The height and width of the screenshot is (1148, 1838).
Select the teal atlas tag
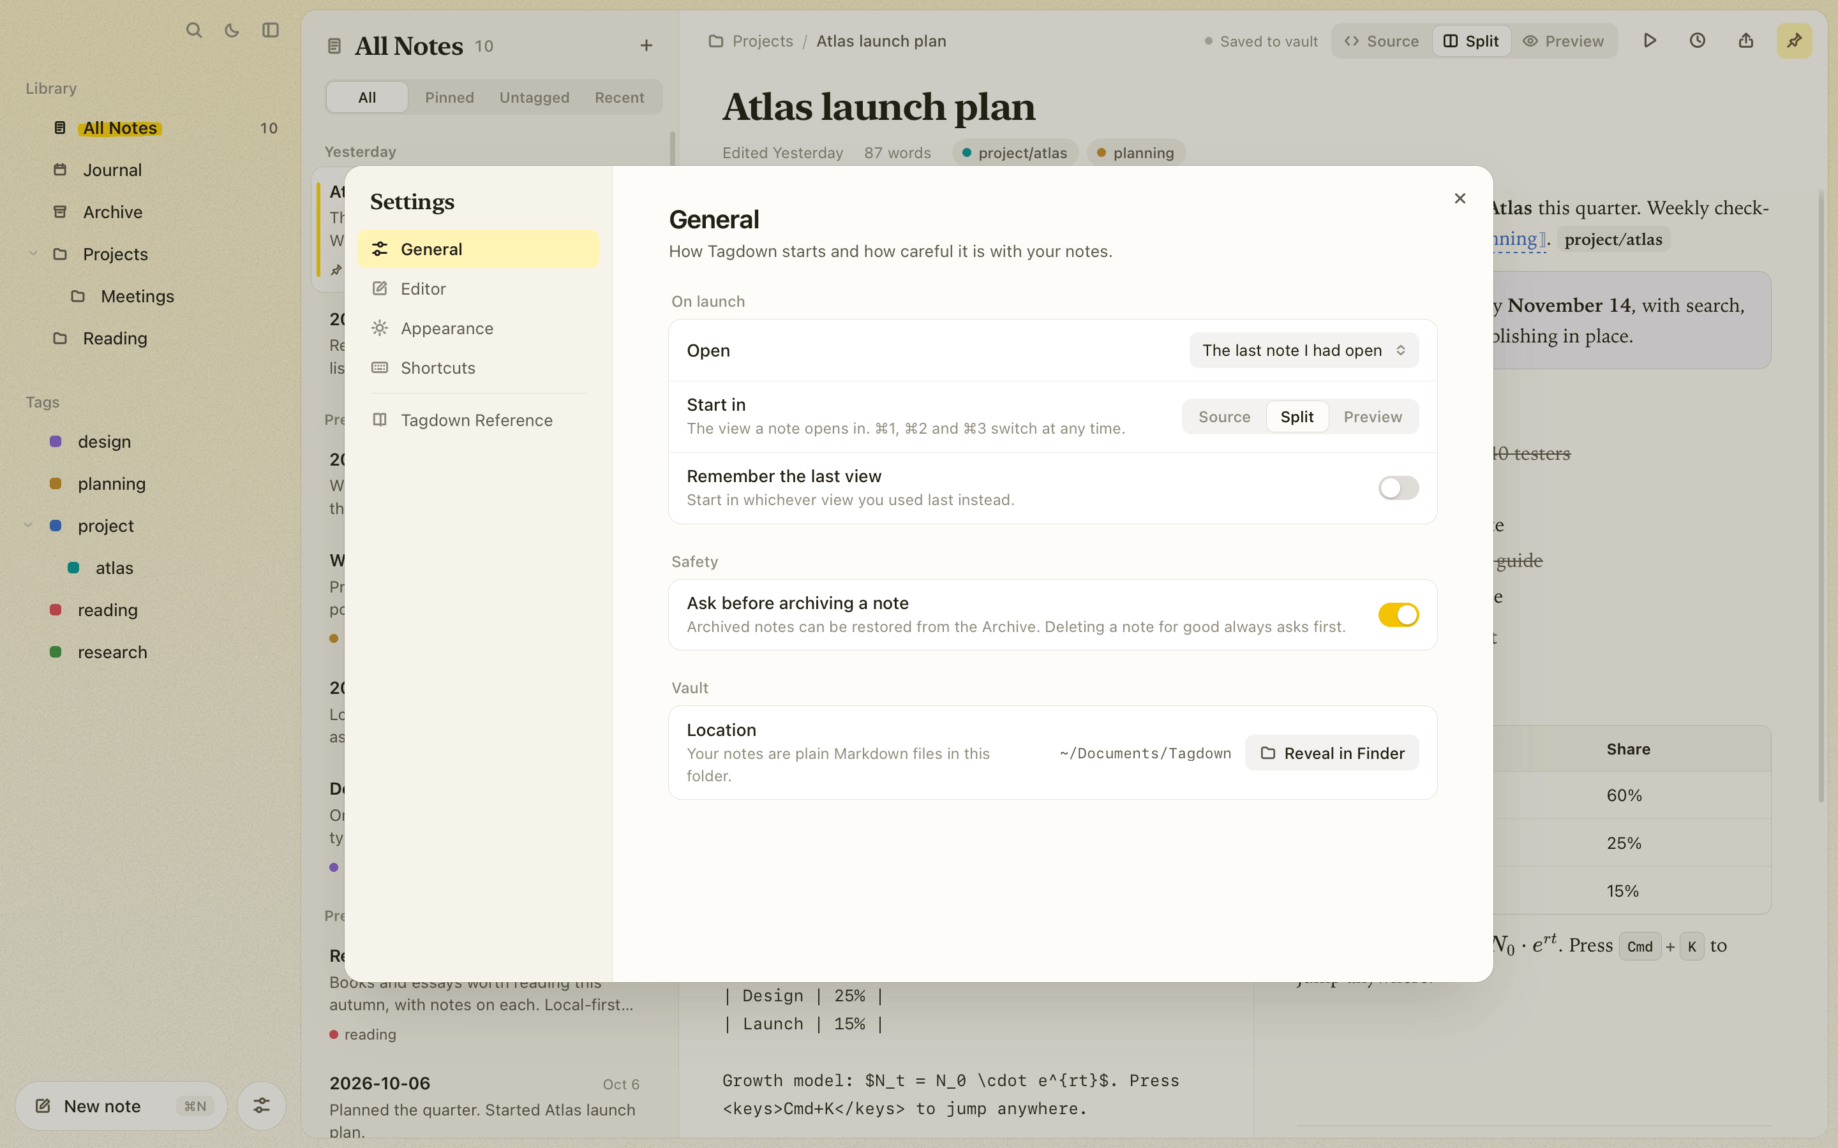click(152, 568)
